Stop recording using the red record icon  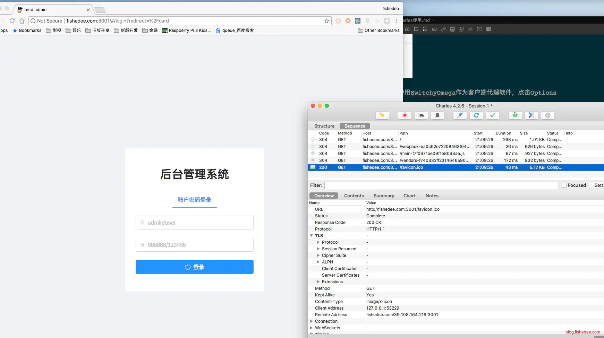click(x=405, y=115)
